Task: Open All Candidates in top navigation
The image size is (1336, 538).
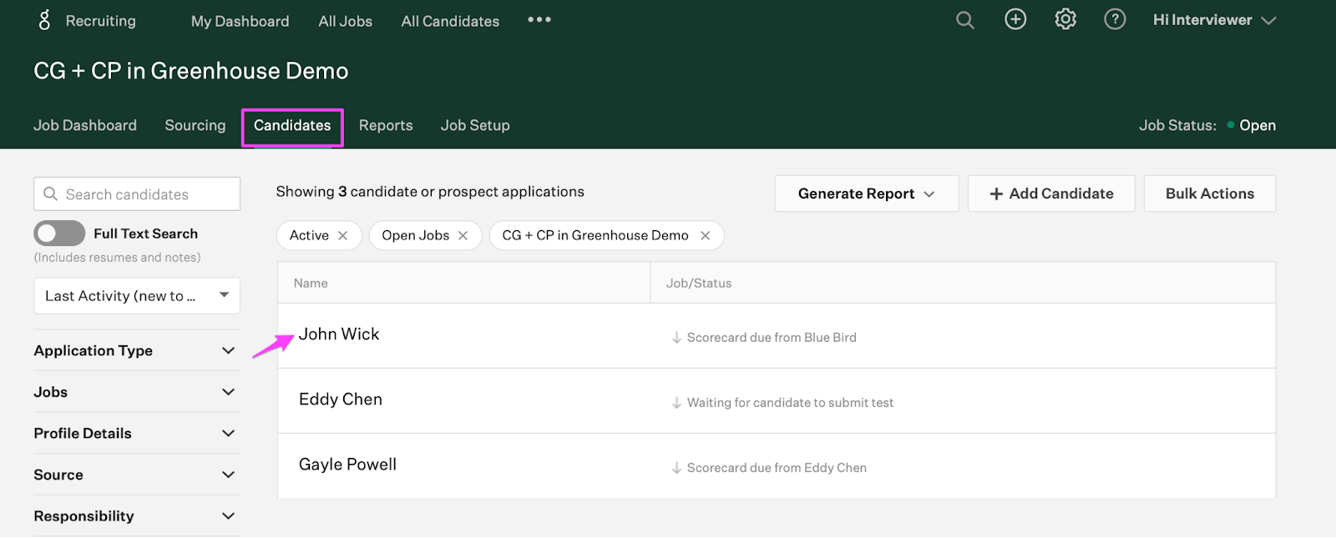Action: (450, 21)
